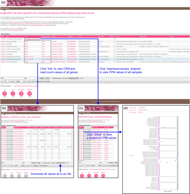Open 'Wei et al. (2021)' reference link
The image size is (190, 194).
click(x=57, y=47)
